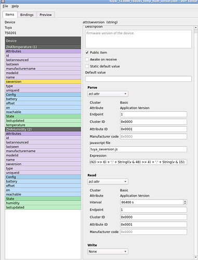Select swversion under ZHAHumidity
198x260 pixels.
43,164
